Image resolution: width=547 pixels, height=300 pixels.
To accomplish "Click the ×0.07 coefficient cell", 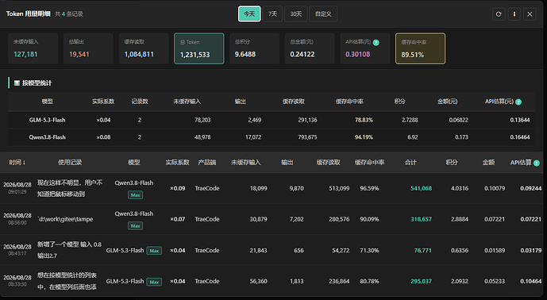I will coord(178,219).
